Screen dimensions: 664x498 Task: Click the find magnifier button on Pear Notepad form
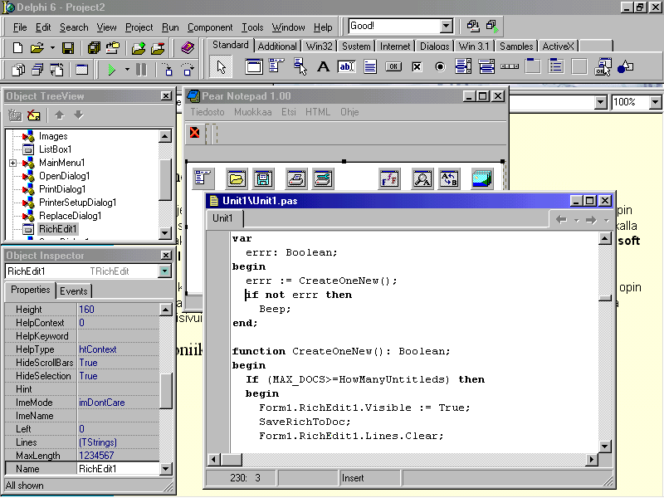tap(422, 178)
